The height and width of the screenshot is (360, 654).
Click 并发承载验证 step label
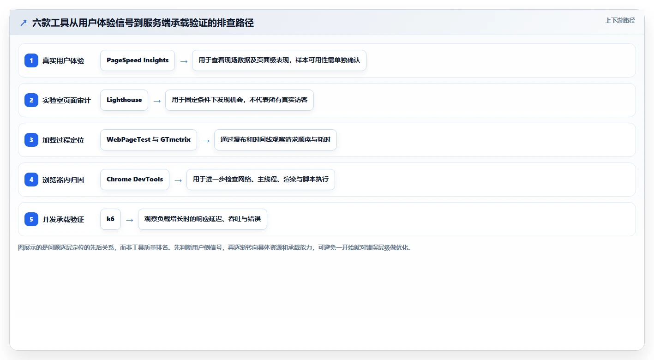[x=63, y=219]
